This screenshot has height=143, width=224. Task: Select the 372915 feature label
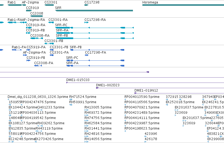pos(172,97)
